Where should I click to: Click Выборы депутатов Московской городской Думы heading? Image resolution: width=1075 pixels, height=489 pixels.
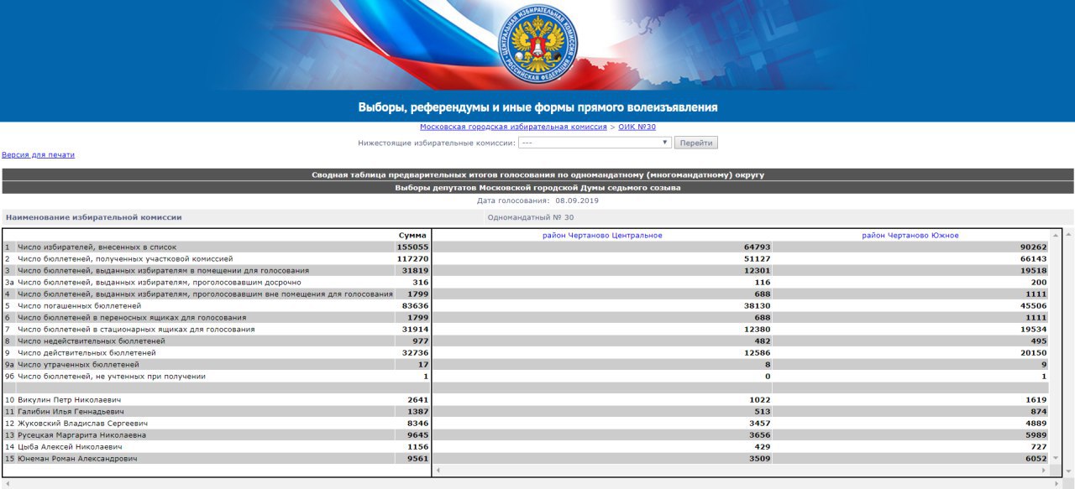[537, 188]
